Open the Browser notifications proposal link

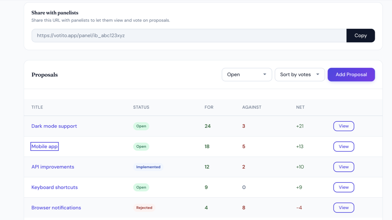56,208
